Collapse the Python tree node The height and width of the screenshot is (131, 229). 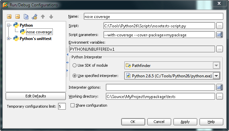(9, 25)
